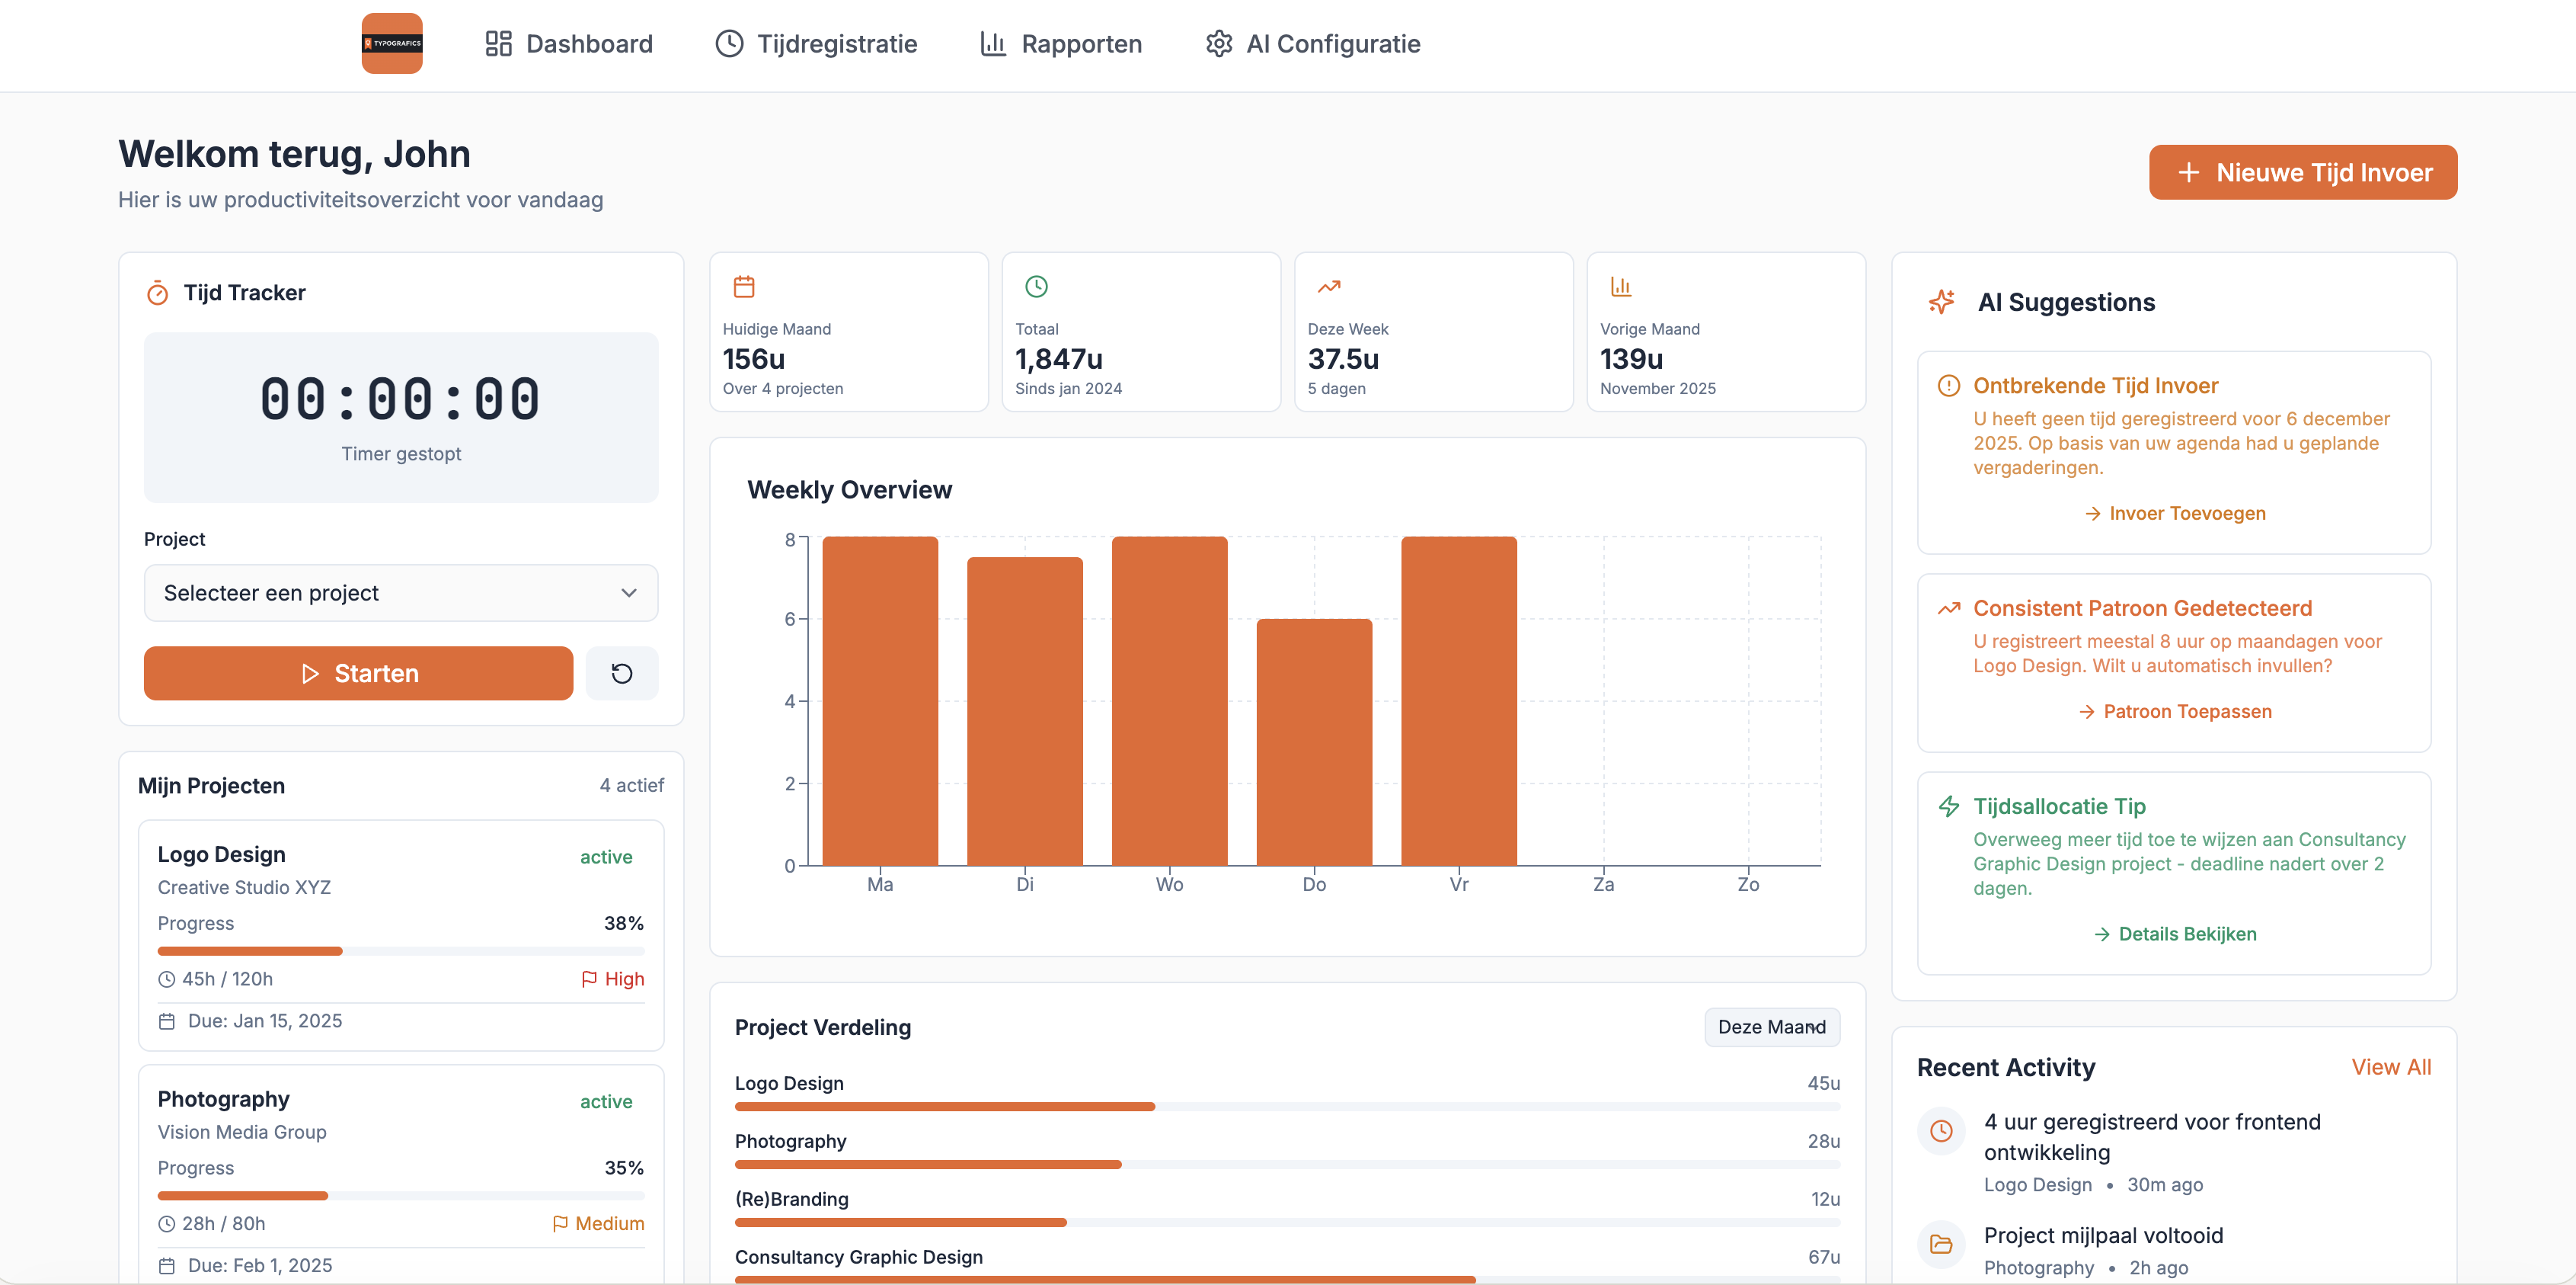Click the bar chart icon in Vorige Maand card

coord(1620,287)
